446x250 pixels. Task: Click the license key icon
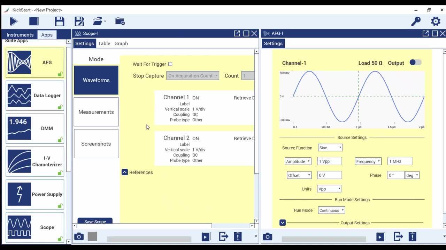coord(416,22)
